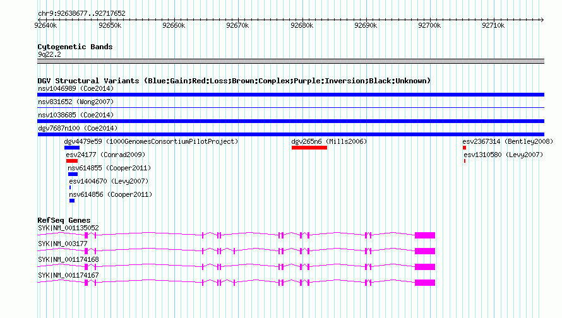Click the dgv4479e59 blue gain feature

pos(72,148)
